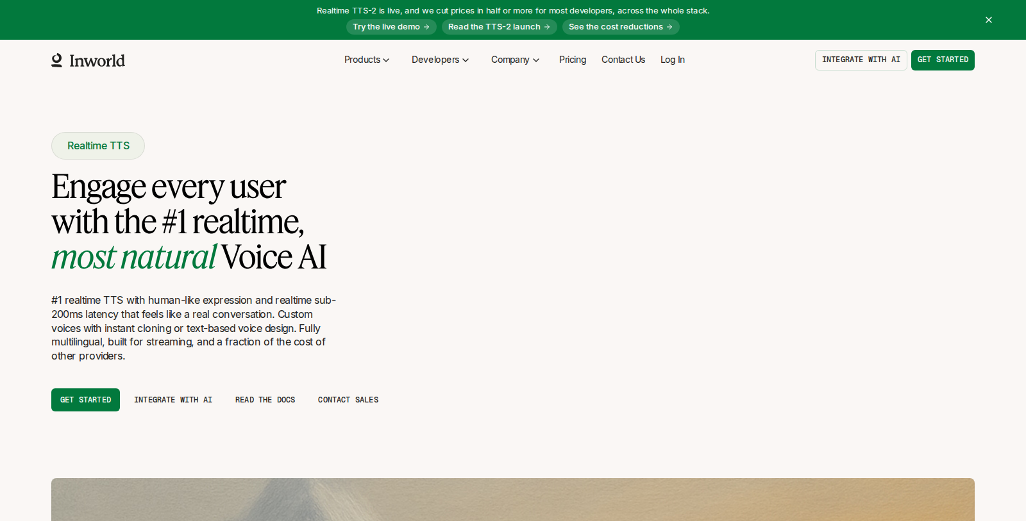Screen dimensions: 1026x521
Task: Expand the Developers dropdown menu
Action: [x=440, y=60]
